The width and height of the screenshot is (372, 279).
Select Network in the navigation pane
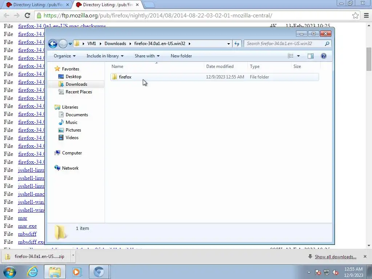point(70,168)
